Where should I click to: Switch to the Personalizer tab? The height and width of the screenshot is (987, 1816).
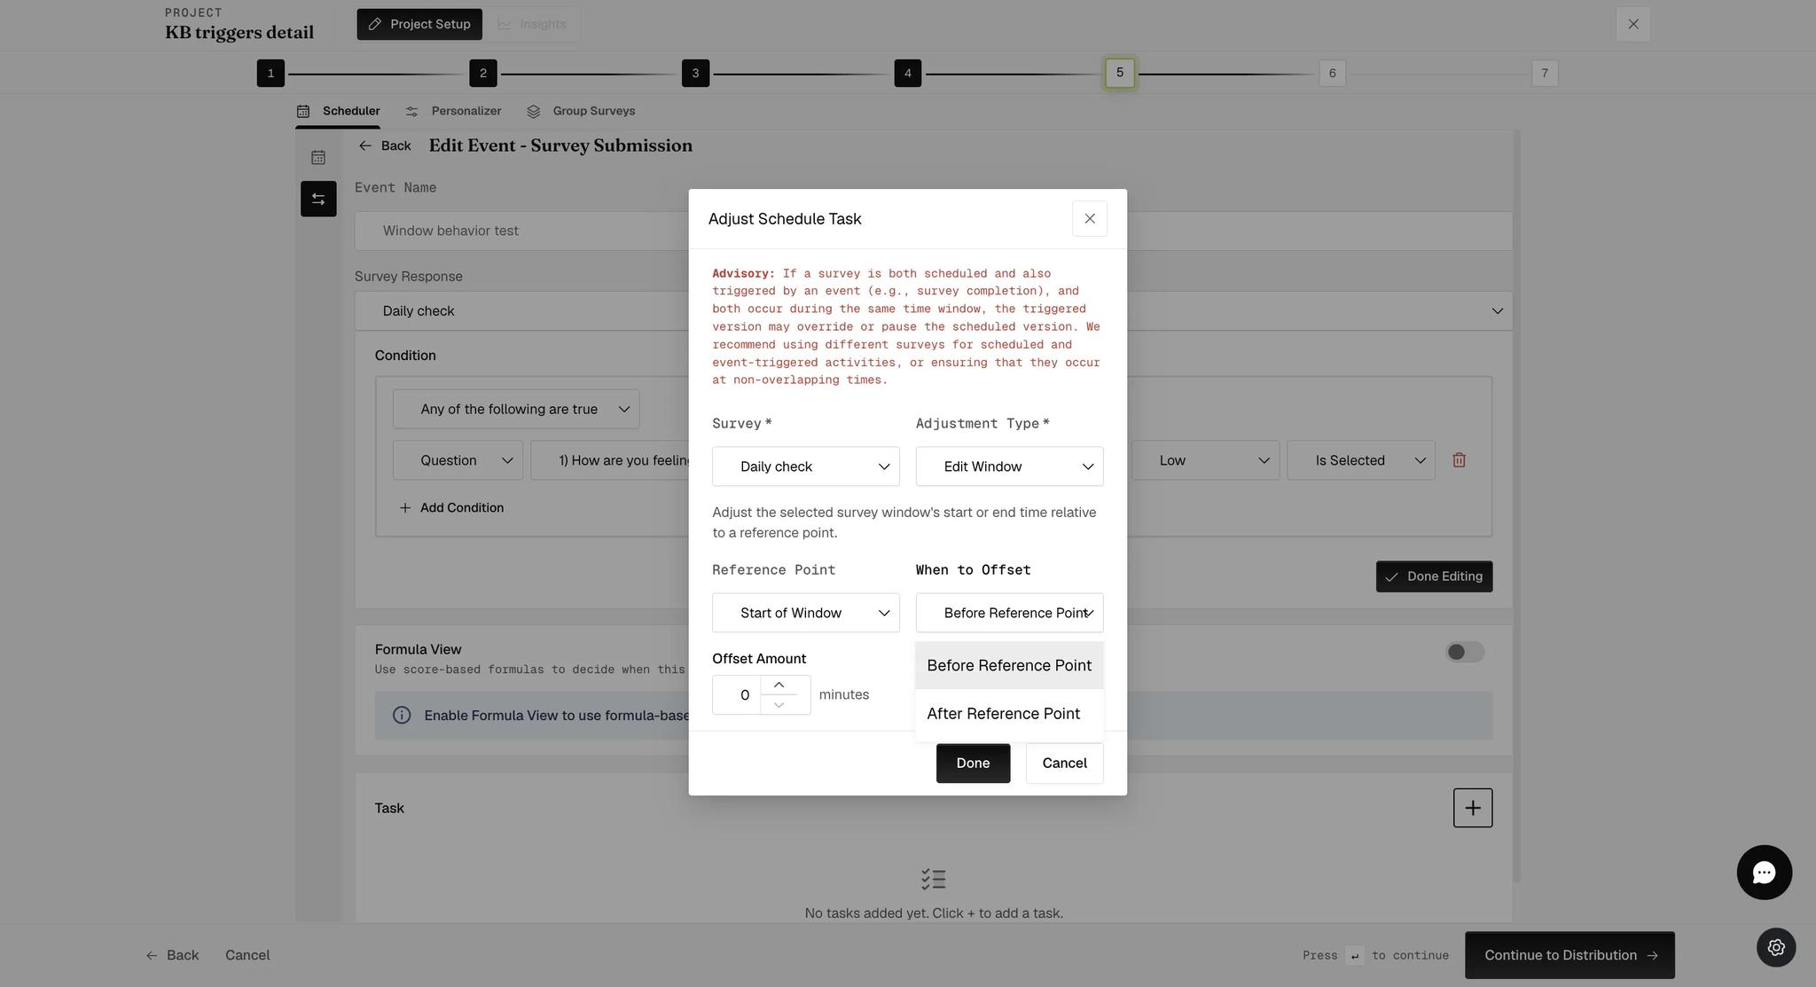[x=453, y=111]
